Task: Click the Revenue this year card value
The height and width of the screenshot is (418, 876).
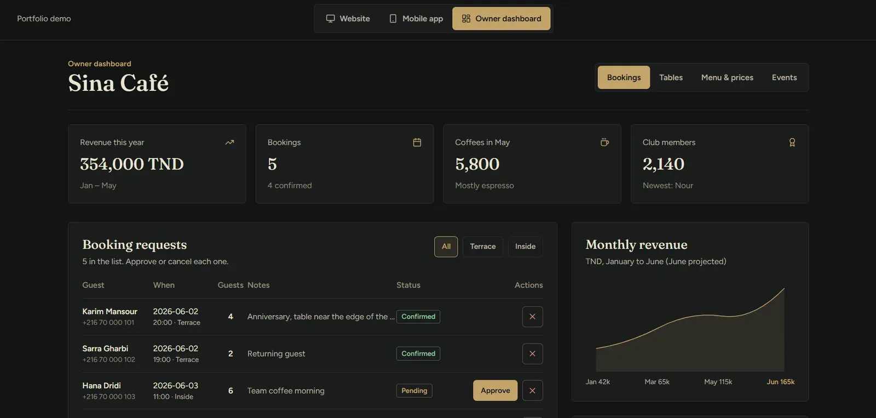Action: 132,164
